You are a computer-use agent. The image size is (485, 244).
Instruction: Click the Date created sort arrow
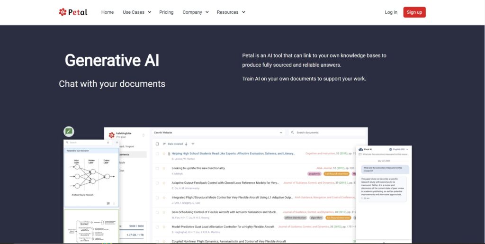pyautogui.click(x=186, y=144)
